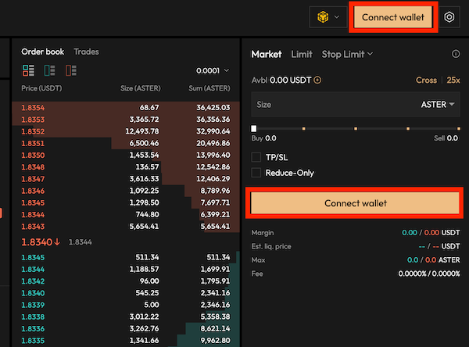Viewport: 469px width, 347px height.
Task: Click Connect wallet in the top bar
Action: point(393,17)
